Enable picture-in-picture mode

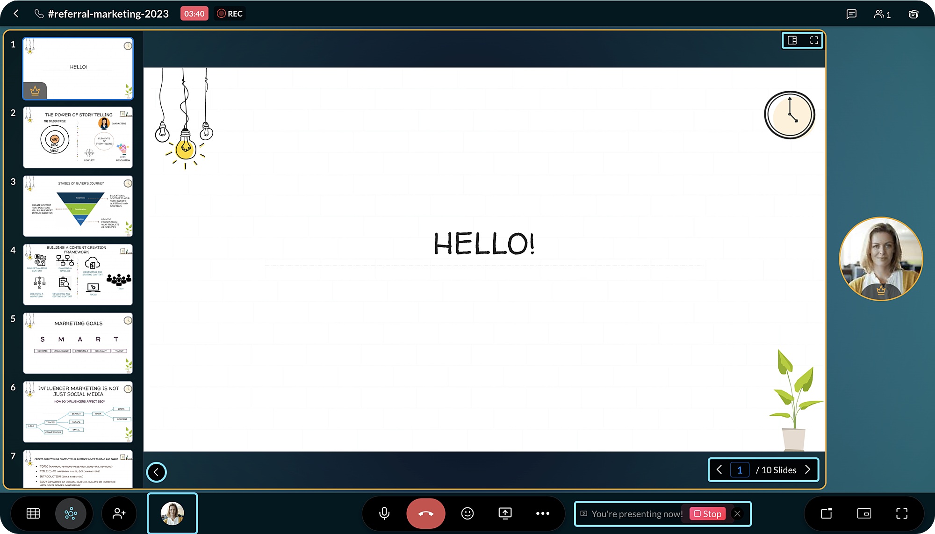coord(864,513)
